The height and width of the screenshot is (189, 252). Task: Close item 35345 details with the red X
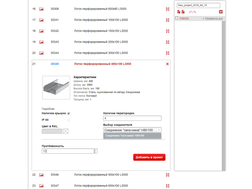(167, 64)
